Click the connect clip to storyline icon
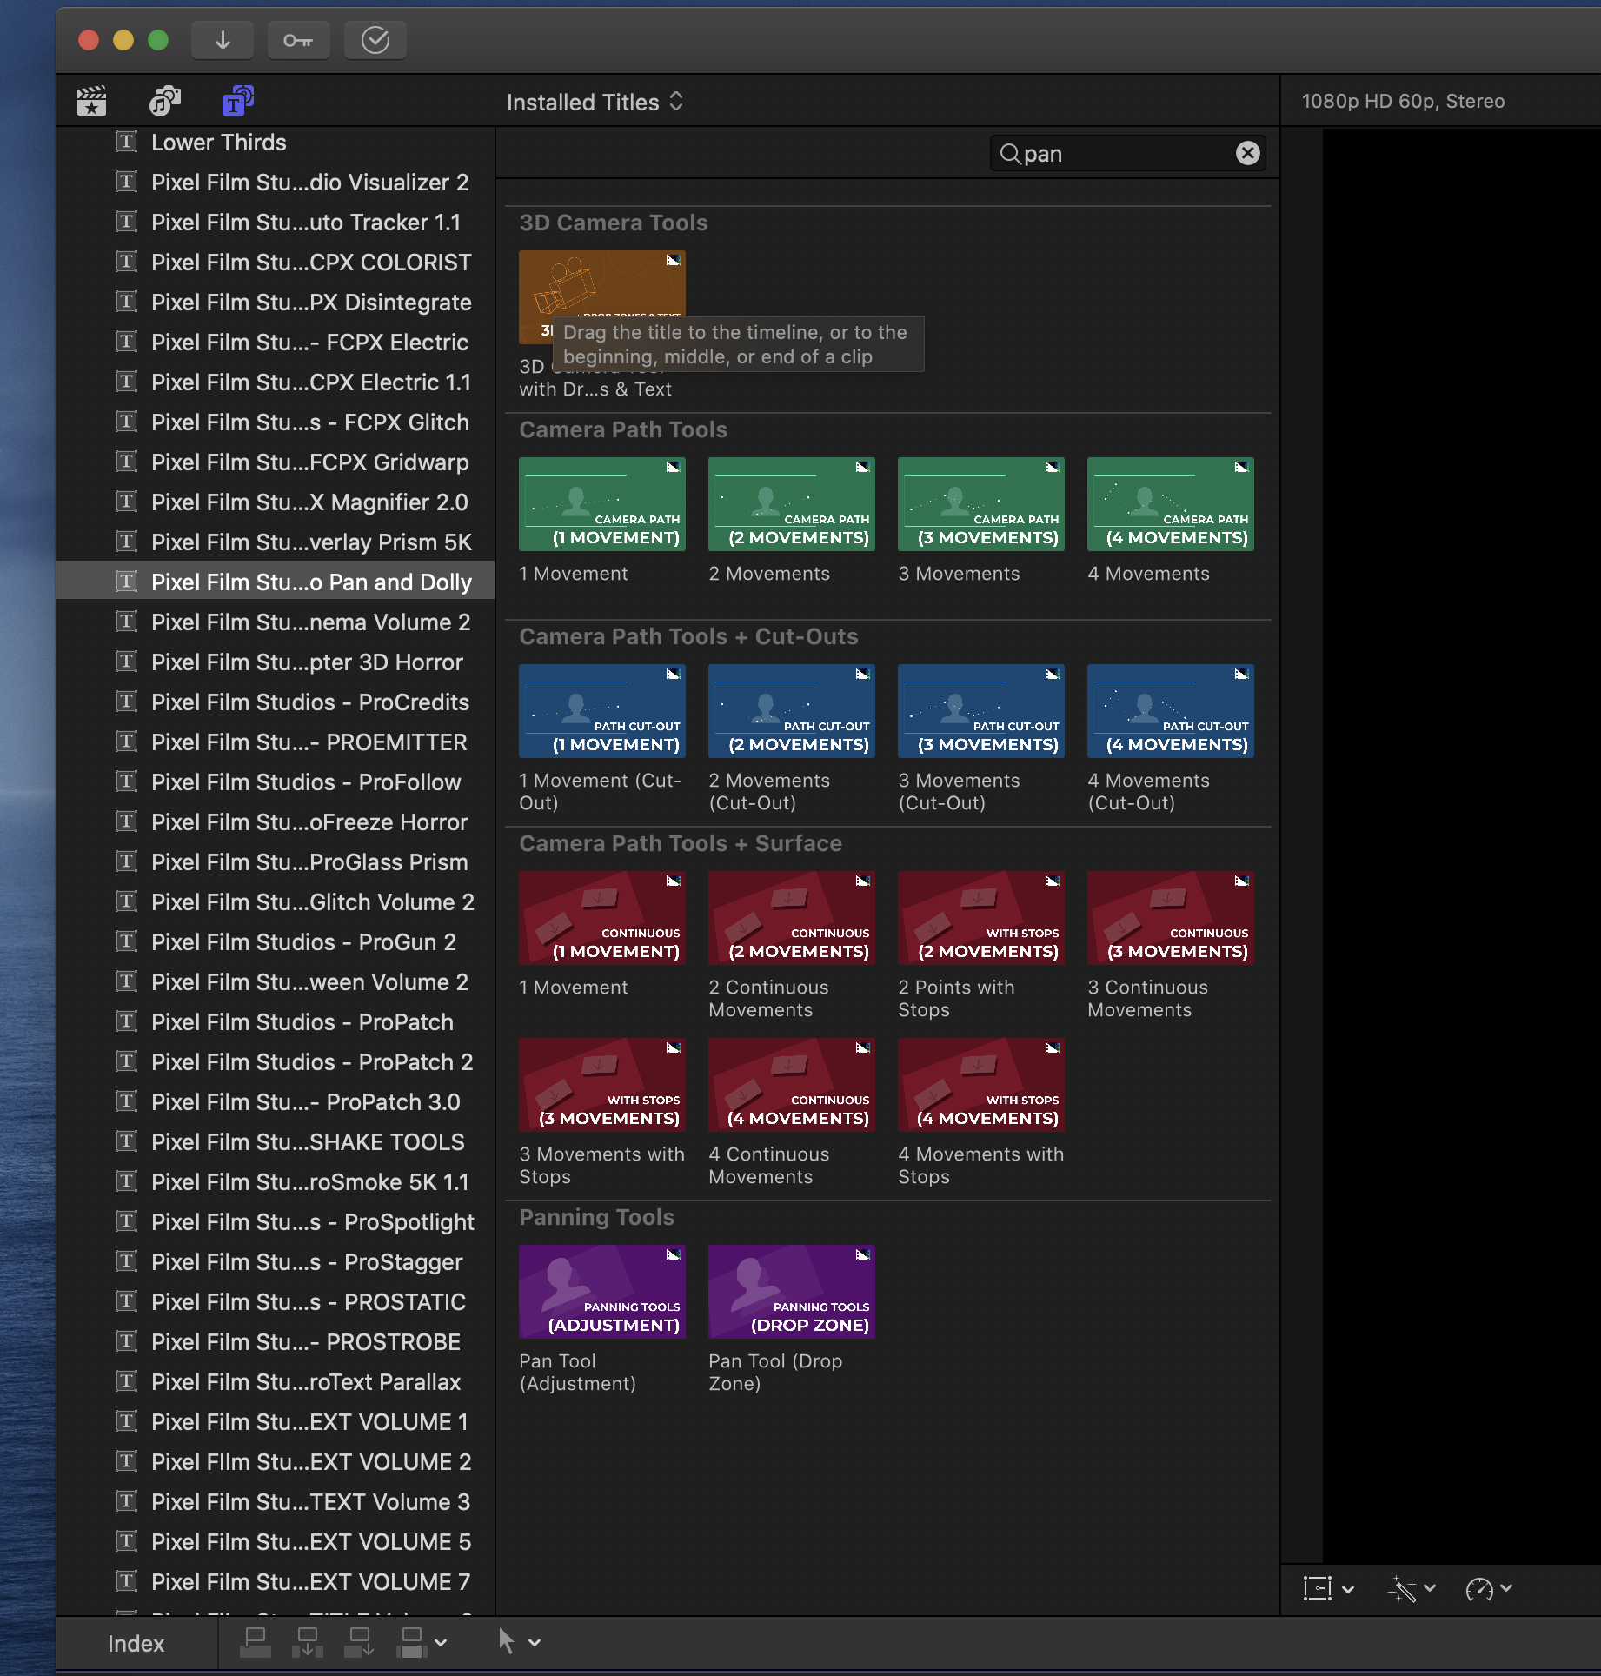Image resolution: width=1601 pixels, height=1676 pixels. coord(256,1642)
